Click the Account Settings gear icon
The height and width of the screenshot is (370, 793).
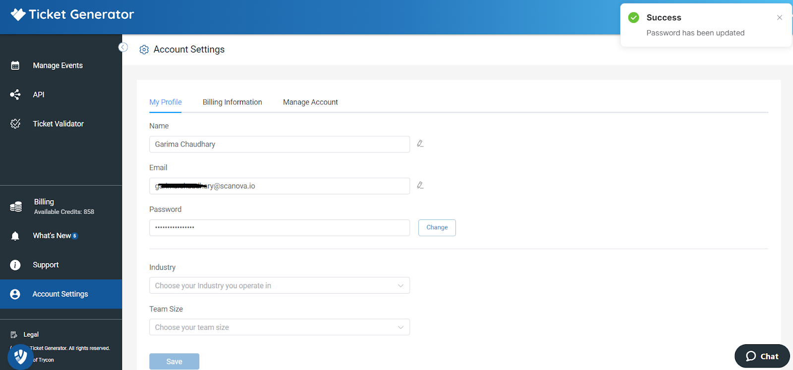pyautogui.click(x=144, y=50)
